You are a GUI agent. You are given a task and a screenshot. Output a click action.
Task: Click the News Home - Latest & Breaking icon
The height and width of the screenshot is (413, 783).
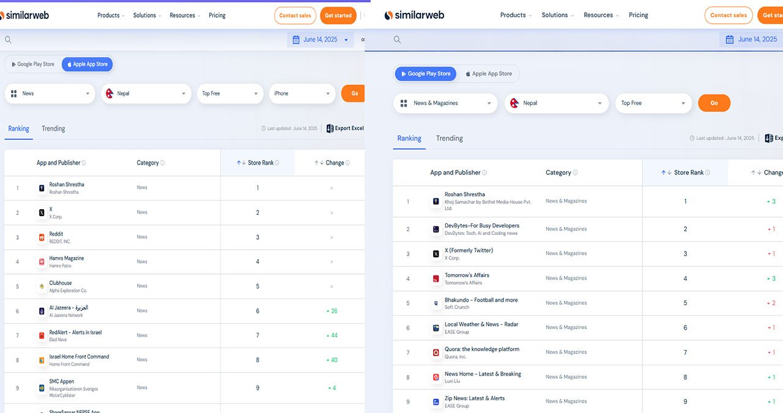tap(436, 378)
